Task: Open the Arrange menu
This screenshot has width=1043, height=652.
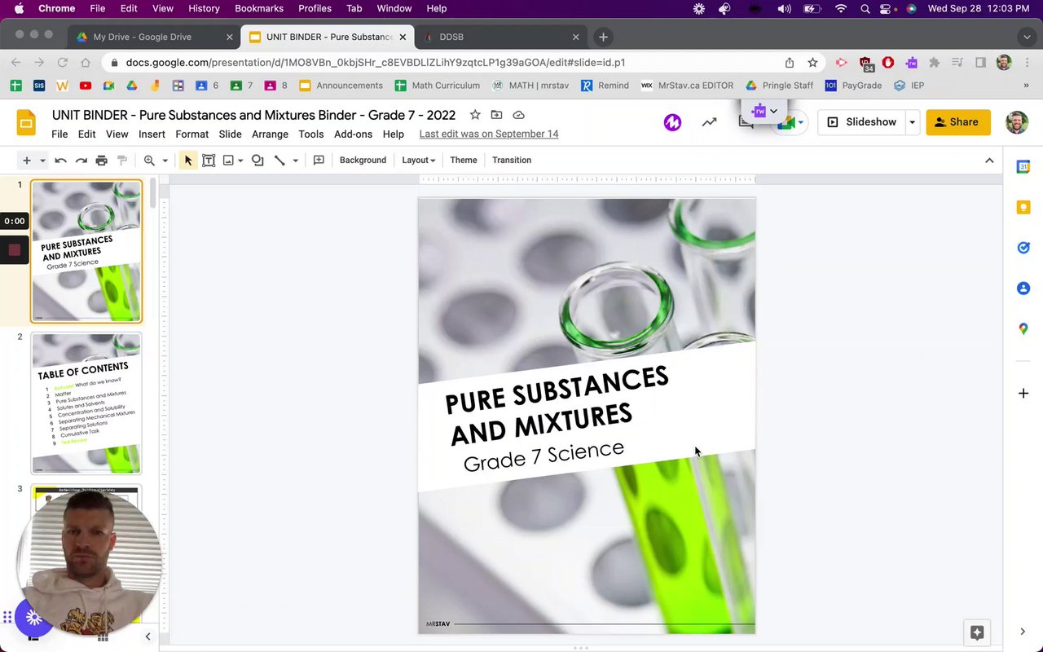Action: pyautogui.click(x=270, y=134)
